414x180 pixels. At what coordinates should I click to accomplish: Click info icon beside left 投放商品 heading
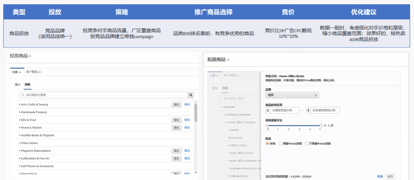pyautogui.click(x=30, y=56)
